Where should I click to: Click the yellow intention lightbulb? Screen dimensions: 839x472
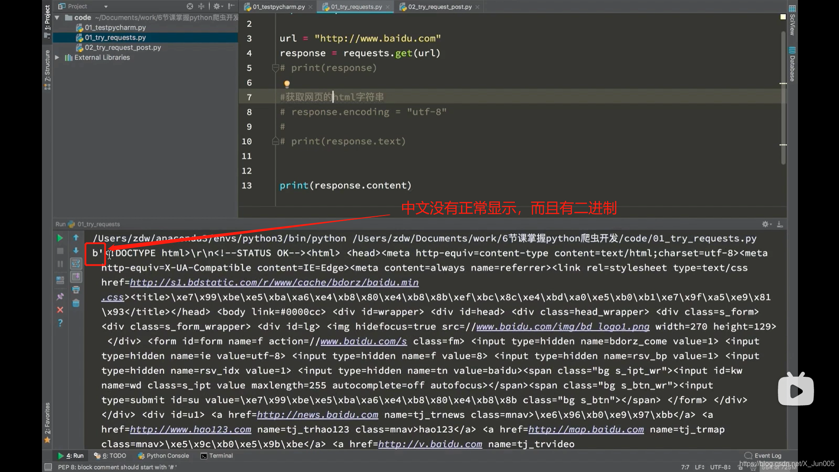tap(287, 84)
